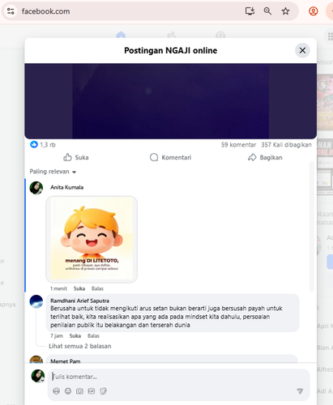The width and height of the screenshot is (333, 405).
Task: Open the zoom magnifier icon in address bar
Action: (x=267, y=11)
